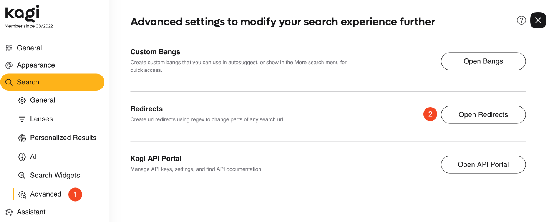Click the Open Bangs button
This screenshot has height=222, width=549.
click(483, 61)
